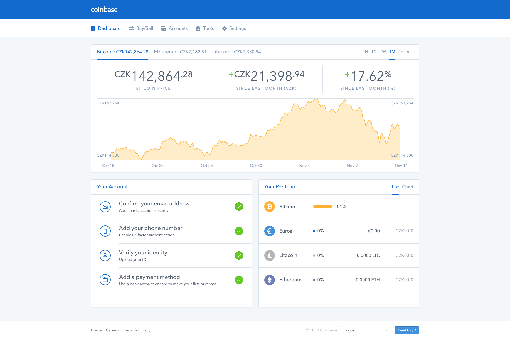Select the Bitcoin price tab
510x339 pixels.
[x=122, y=52]
